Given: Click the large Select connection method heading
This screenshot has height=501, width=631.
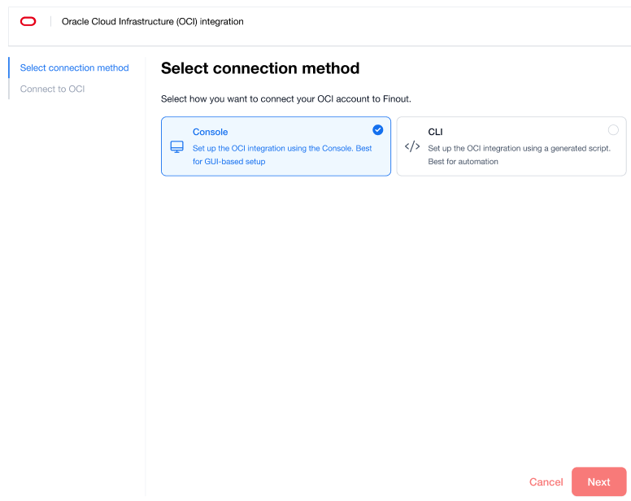Looking at the screenshot, I should point(260,68).
